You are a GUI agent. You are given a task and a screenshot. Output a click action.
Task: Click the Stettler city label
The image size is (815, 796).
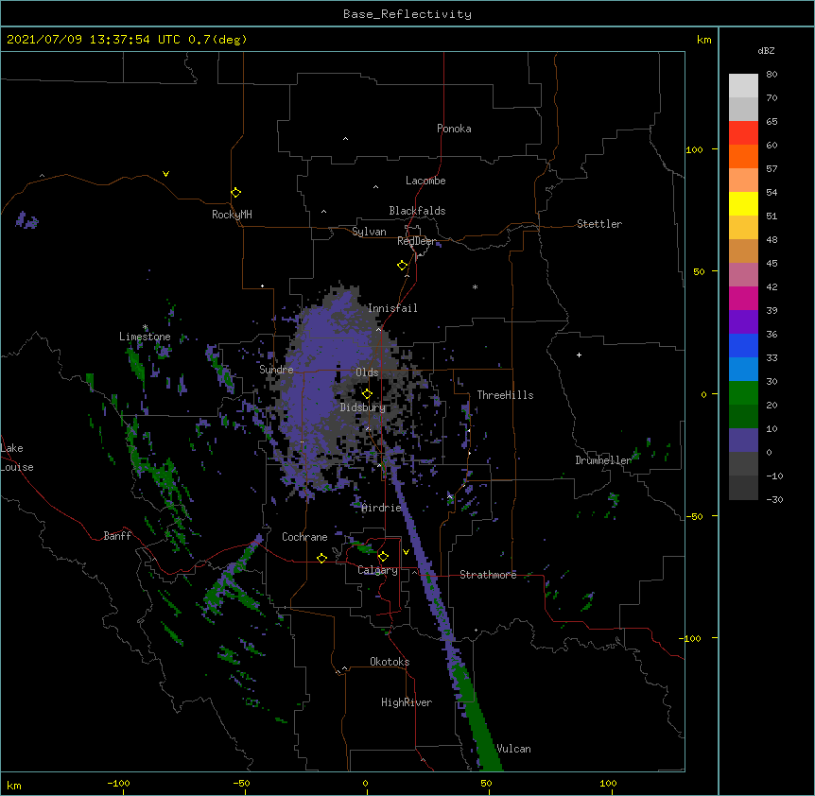tap(599, 224)
